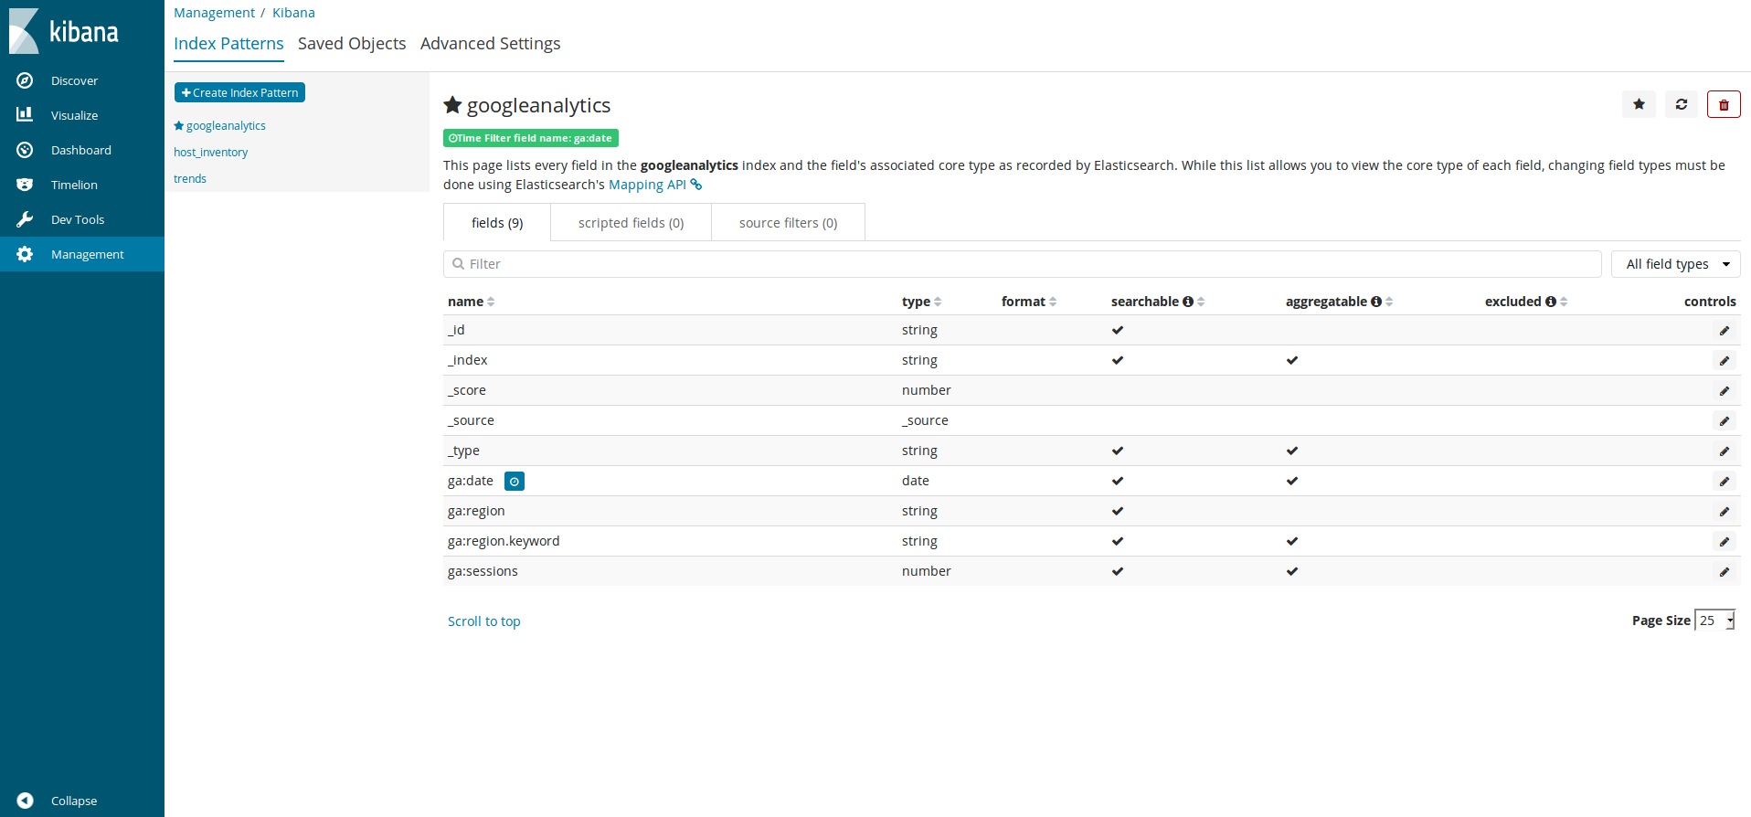Click the ga:date date type cell
Screen dimensions: 1751x817
(916, 481)
